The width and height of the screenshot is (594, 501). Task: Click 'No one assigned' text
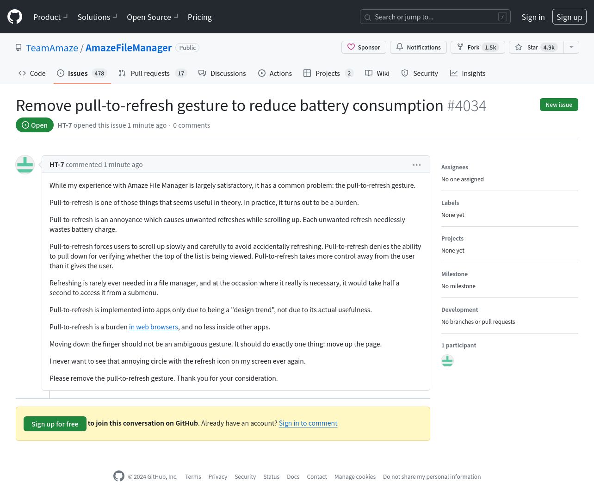click(x=463, y=179)
